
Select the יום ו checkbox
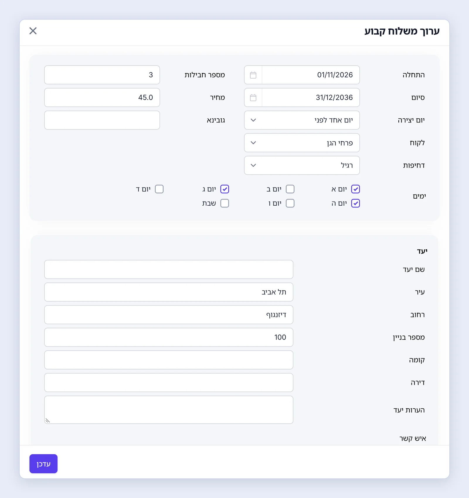point(290,203)
